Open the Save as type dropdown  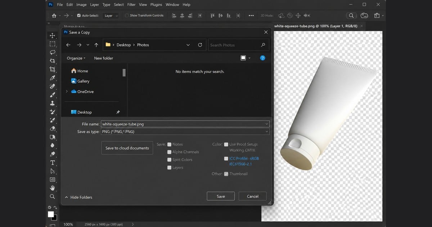click(x=185, y=132)
